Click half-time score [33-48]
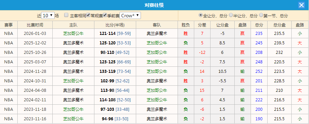 (122, 109)
